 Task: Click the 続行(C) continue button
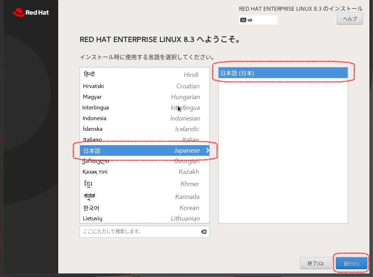351,263
